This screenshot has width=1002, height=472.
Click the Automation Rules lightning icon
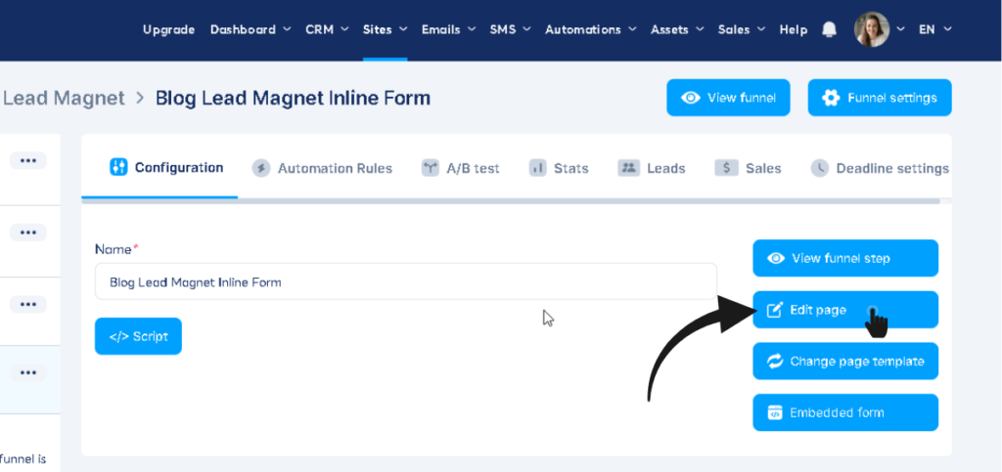click(x=260, y=168)
